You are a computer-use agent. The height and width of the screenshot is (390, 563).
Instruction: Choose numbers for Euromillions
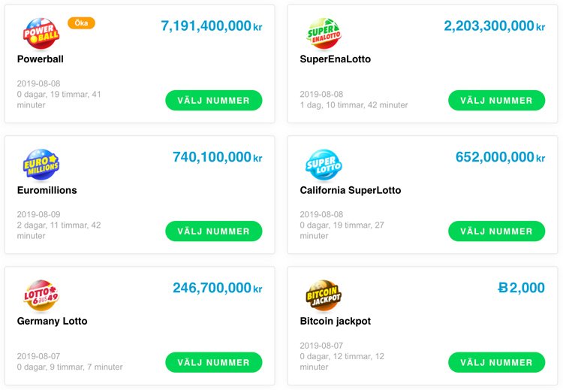pos(214,231)
